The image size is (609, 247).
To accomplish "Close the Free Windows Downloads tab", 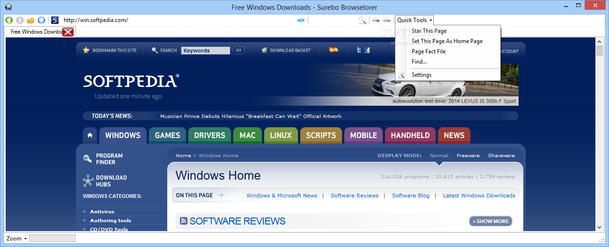I will click(x=68, y=32).
